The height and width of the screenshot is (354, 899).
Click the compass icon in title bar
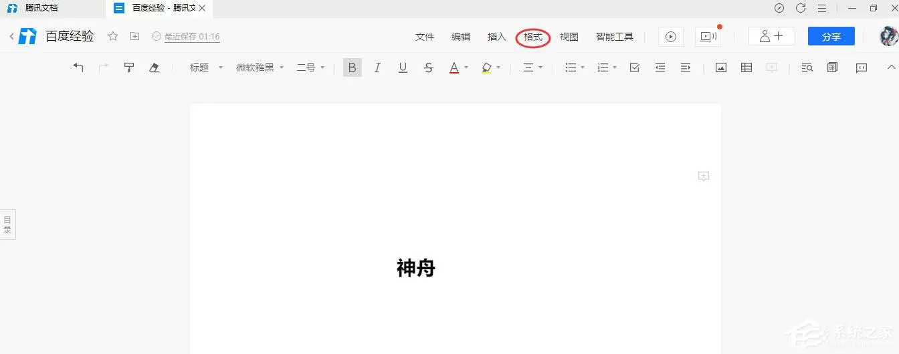point(779,8)
